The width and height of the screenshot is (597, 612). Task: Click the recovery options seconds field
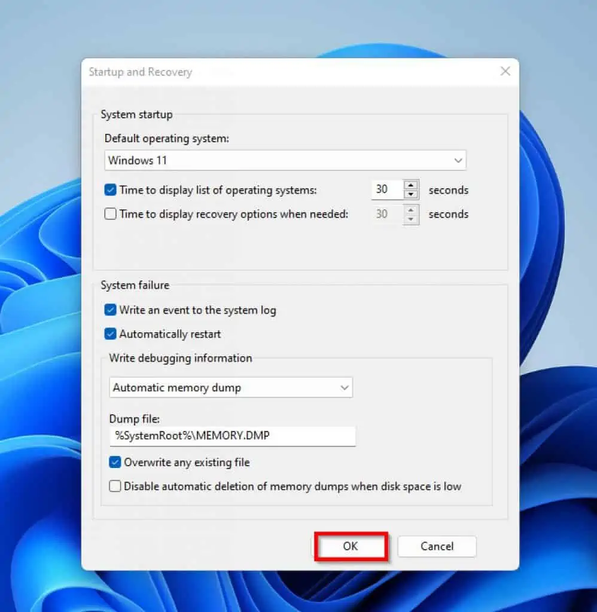click(x=386, y=214)
